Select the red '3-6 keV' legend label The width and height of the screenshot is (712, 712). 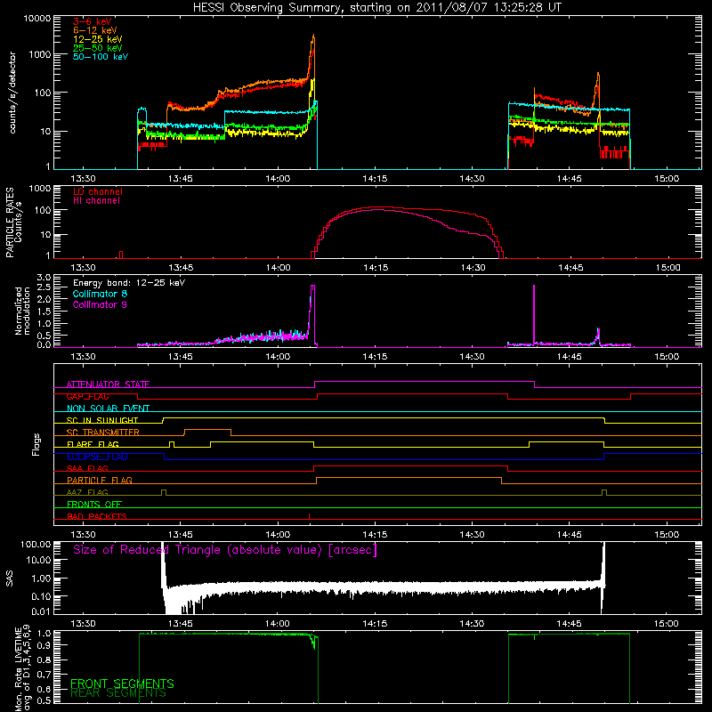[93, 21]
